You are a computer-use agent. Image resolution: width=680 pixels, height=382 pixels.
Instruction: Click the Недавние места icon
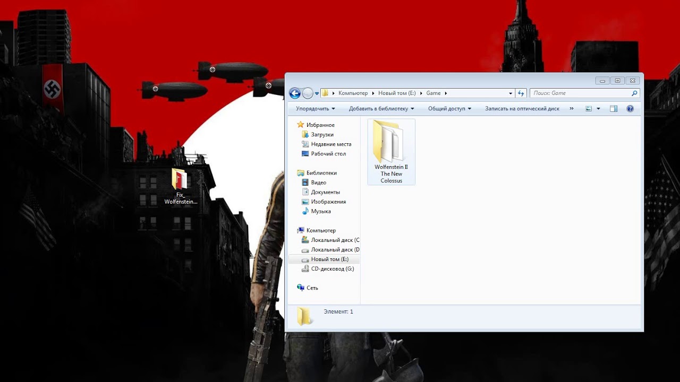pyautogui.click(x=305, y=144)
